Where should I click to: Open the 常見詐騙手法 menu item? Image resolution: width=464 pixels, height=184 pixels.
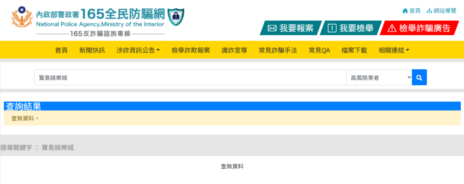coord(278,51)
